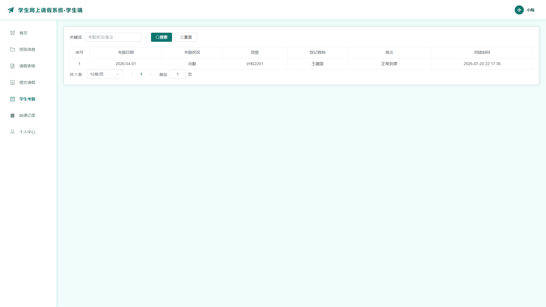Click the 考勤状况 column header
546x307 pixels.
click(x=192, y=52)
